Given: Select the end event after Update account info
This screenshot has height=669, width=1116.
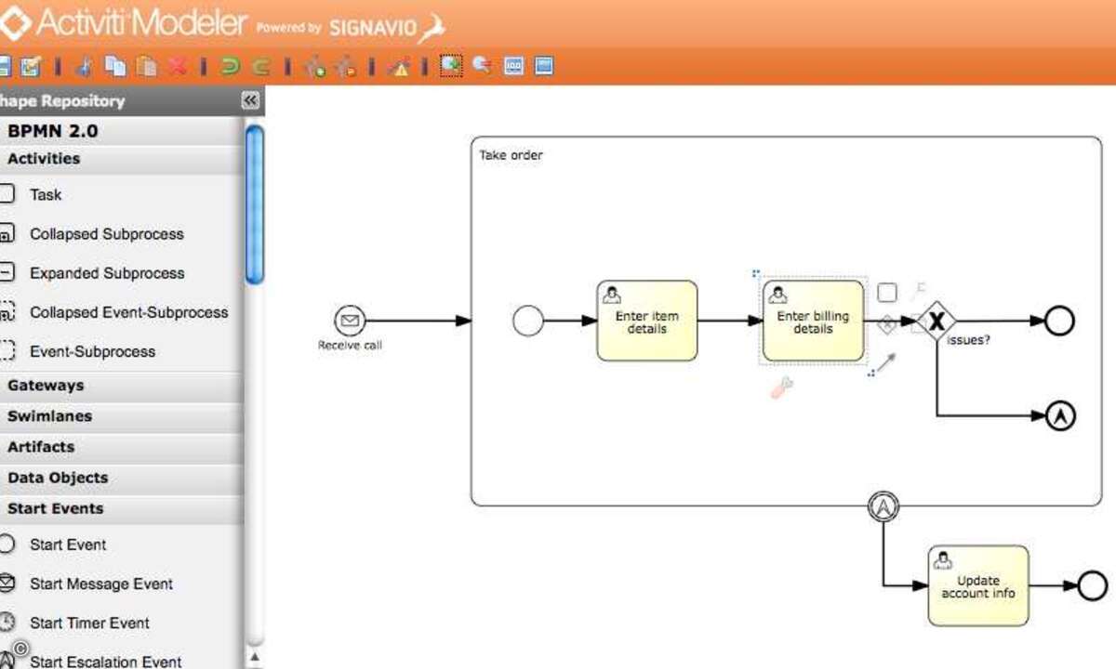Looking at the screenshot, I should (1093, 585).
